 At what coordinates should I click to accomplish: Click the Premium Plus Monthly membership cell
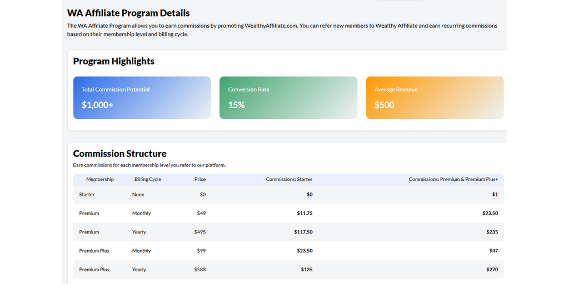point(94,251)
